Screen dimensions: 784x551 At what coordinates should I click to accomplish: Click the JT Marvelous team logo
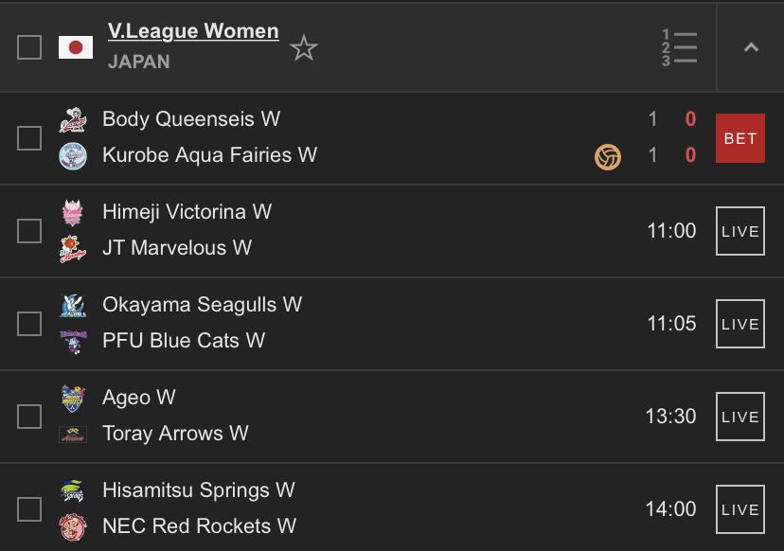point(73,248)
